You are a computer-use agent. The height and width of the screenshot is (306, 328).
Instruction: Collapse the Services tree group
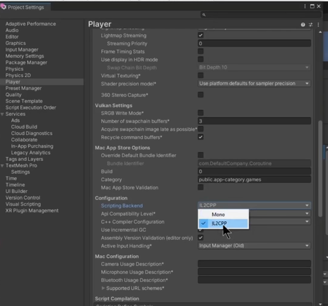[x=3, y=114]
